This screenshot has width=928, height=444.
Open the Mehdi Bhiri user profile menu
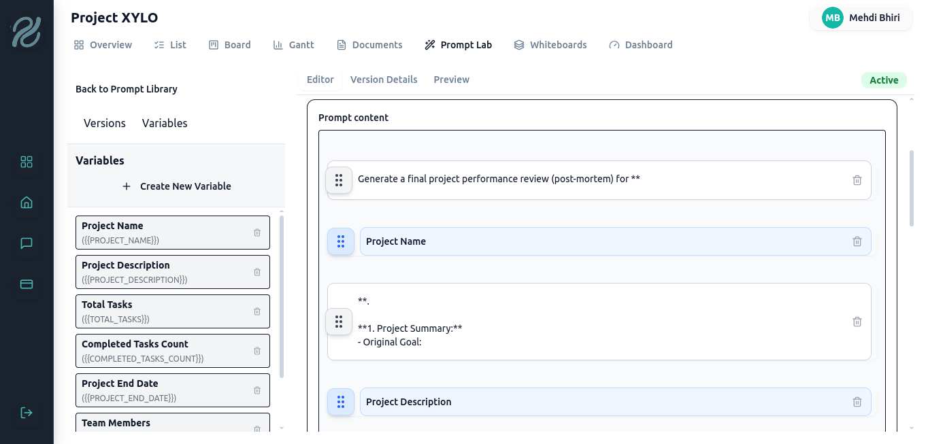(860, 18)
